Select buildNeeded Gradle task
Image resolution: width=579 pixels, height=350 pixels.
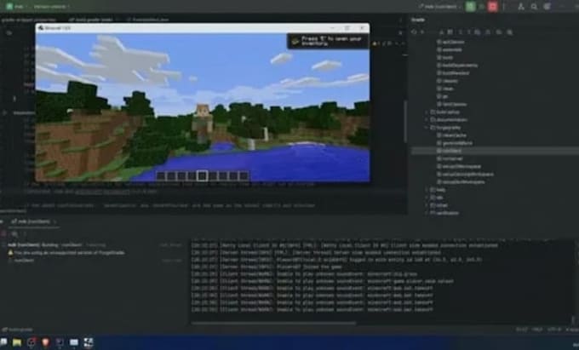tap(454, 73)
